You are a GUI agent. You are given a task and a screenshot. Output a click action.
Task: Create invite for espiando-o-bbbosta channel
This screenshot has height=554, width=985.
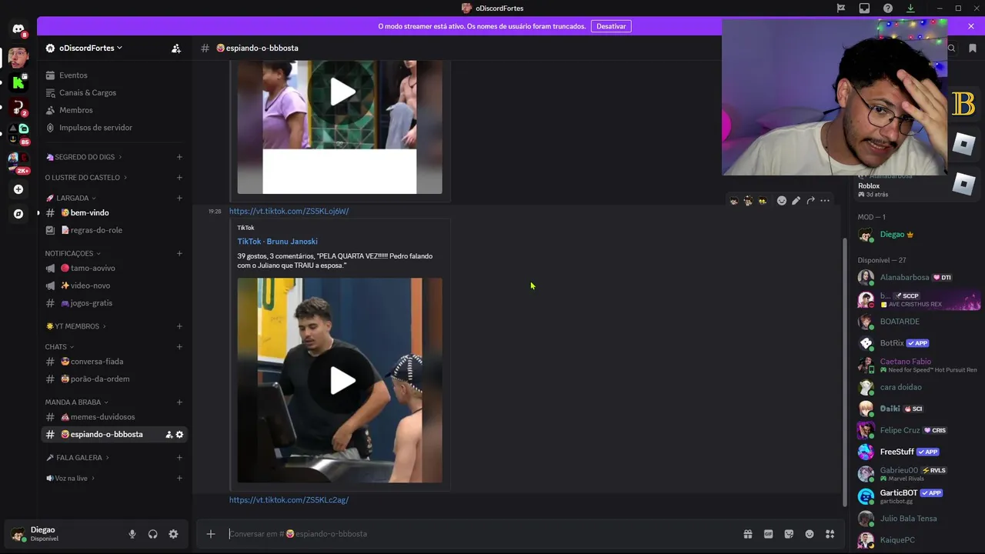(x=169, y=435)
